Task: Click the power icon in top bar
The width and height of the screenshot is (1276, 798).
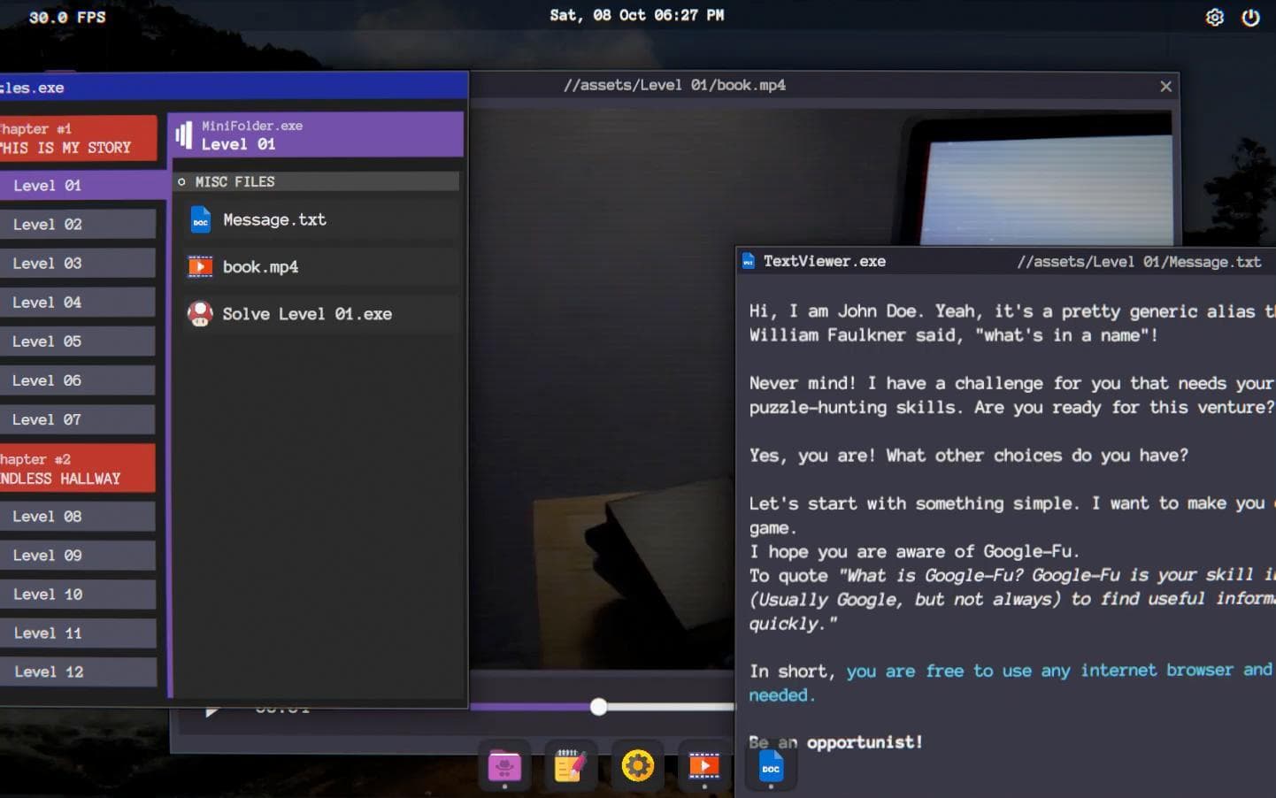Action: 1250,18
